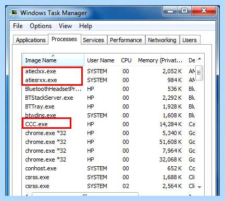Click the vertical scrollbar up arrow
This screenshot has height=201, width=225.
[199, 59]
